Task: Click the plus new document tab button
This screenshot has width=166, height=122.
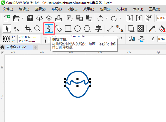Action: (x=35, y=47)
